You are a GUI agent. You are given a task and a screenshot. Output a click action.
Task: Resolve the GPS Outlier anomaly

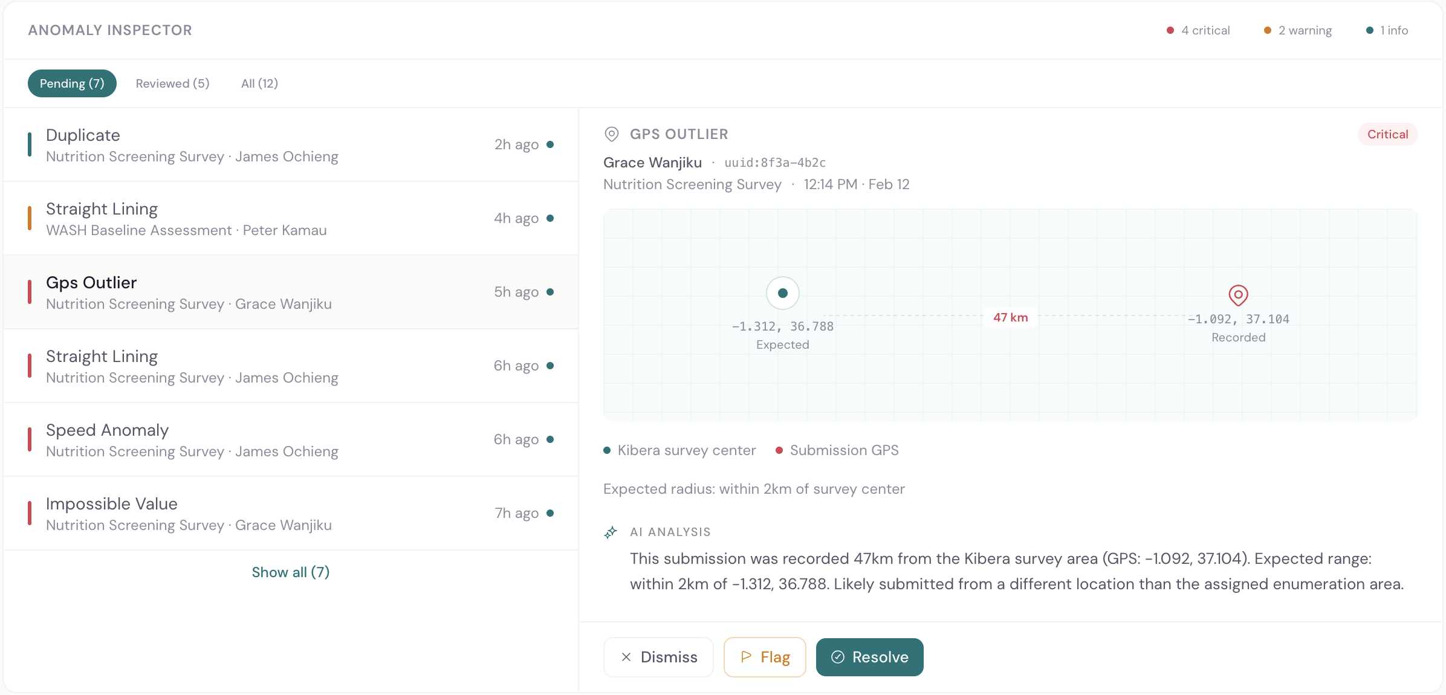click(869, 657)
